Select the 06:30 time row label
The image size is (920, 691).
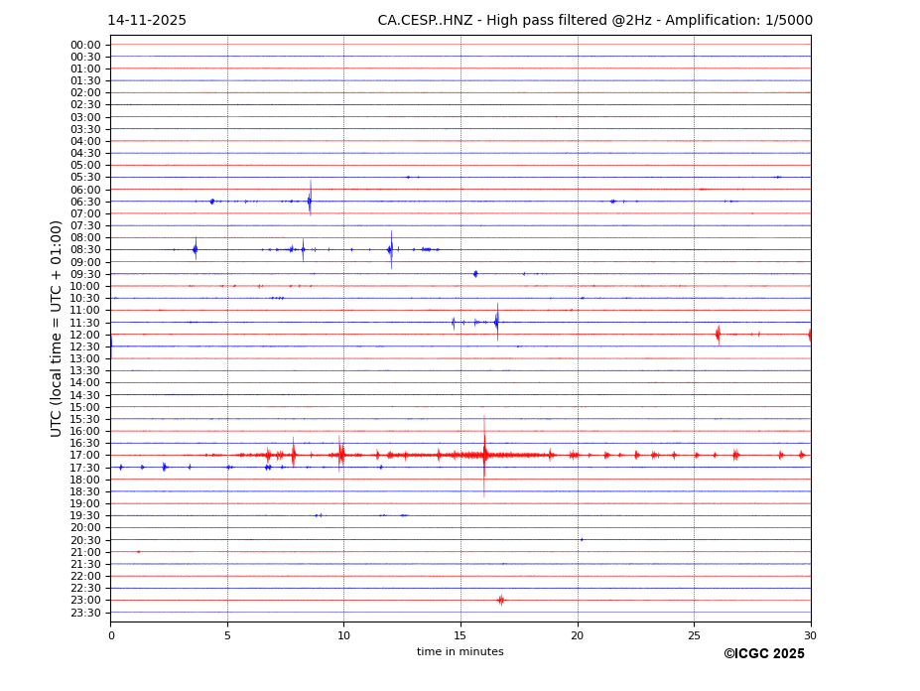(x=85, y=202)
